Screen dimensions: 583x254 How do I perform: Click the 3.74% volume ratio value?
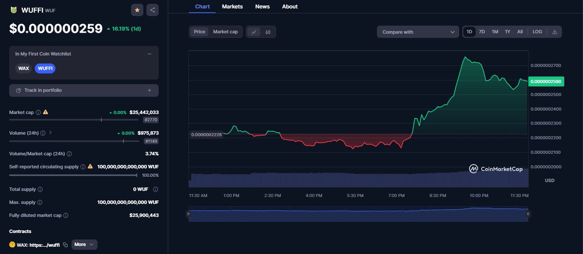[152, 154]
